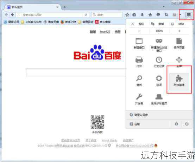Reload the page via address bar icon

pyautogui.click(x=86, y=15)
